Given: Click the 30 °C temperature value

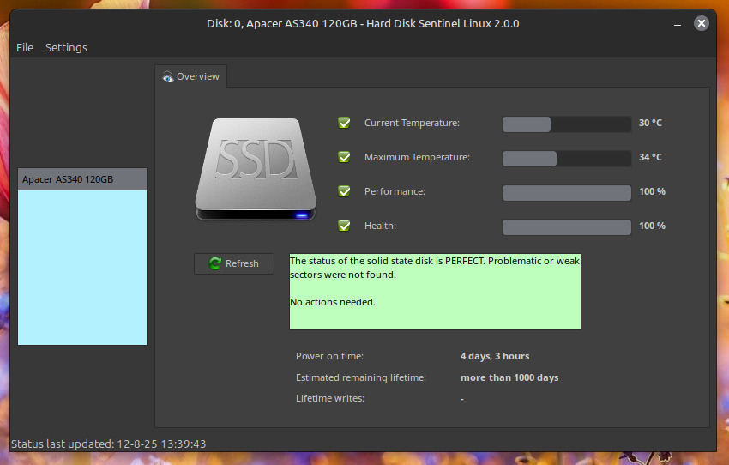Looking at the screenshot, I should 650,123.
